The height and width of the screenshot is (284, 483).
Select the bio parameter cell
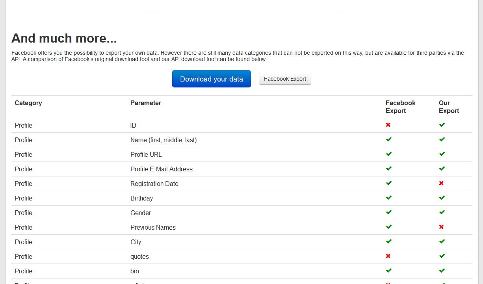(135, 271)
